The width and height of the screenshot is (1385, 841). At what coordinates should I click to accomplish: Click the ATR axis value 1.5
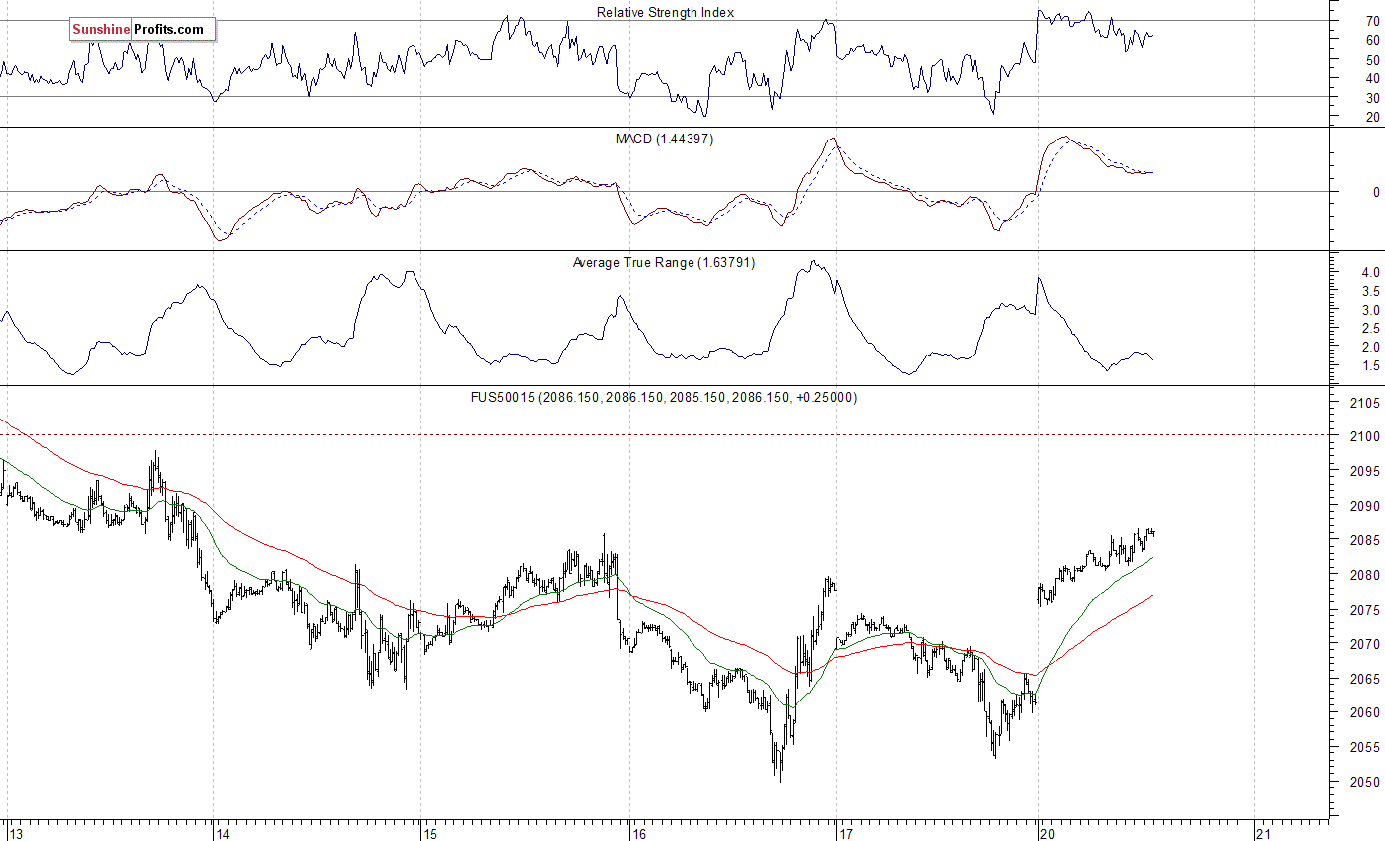[1370, 366]
